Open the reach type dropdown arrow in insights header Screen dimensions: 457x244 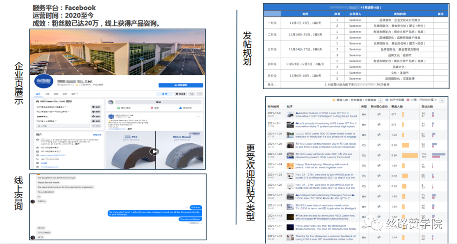(x=380, y=100)
